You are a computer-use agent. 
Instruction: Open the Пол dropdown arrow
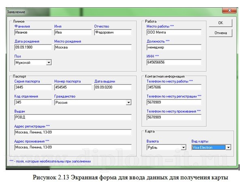49,62
